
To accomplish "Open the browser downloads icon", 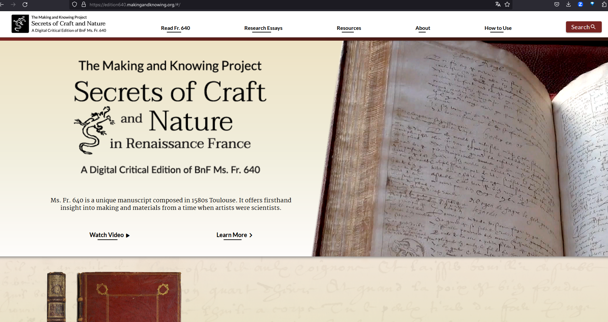I will point(569,4).
